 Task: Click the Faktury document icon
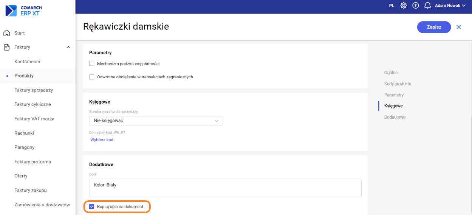pyautogui.click(x=6, y=47)
